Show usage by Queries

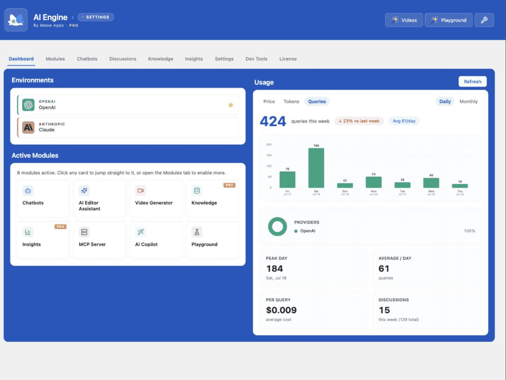[317, 101]
